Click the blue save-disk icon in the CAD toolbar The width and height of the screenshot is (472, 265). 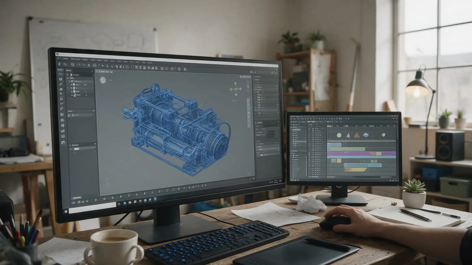tap(144, 67)
